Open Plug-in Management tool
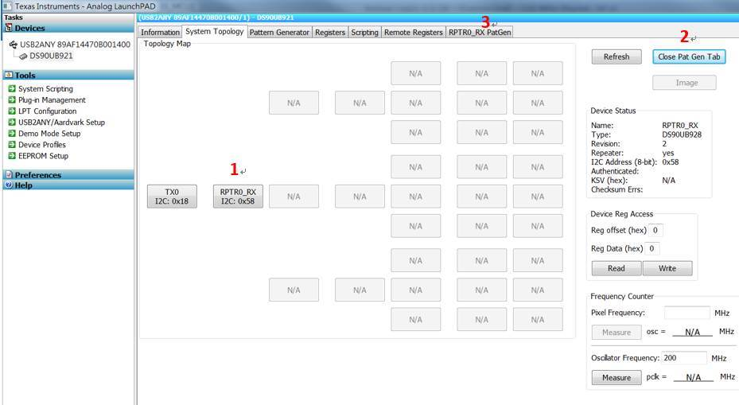The image size is (739, 405). tap(52, 100)
